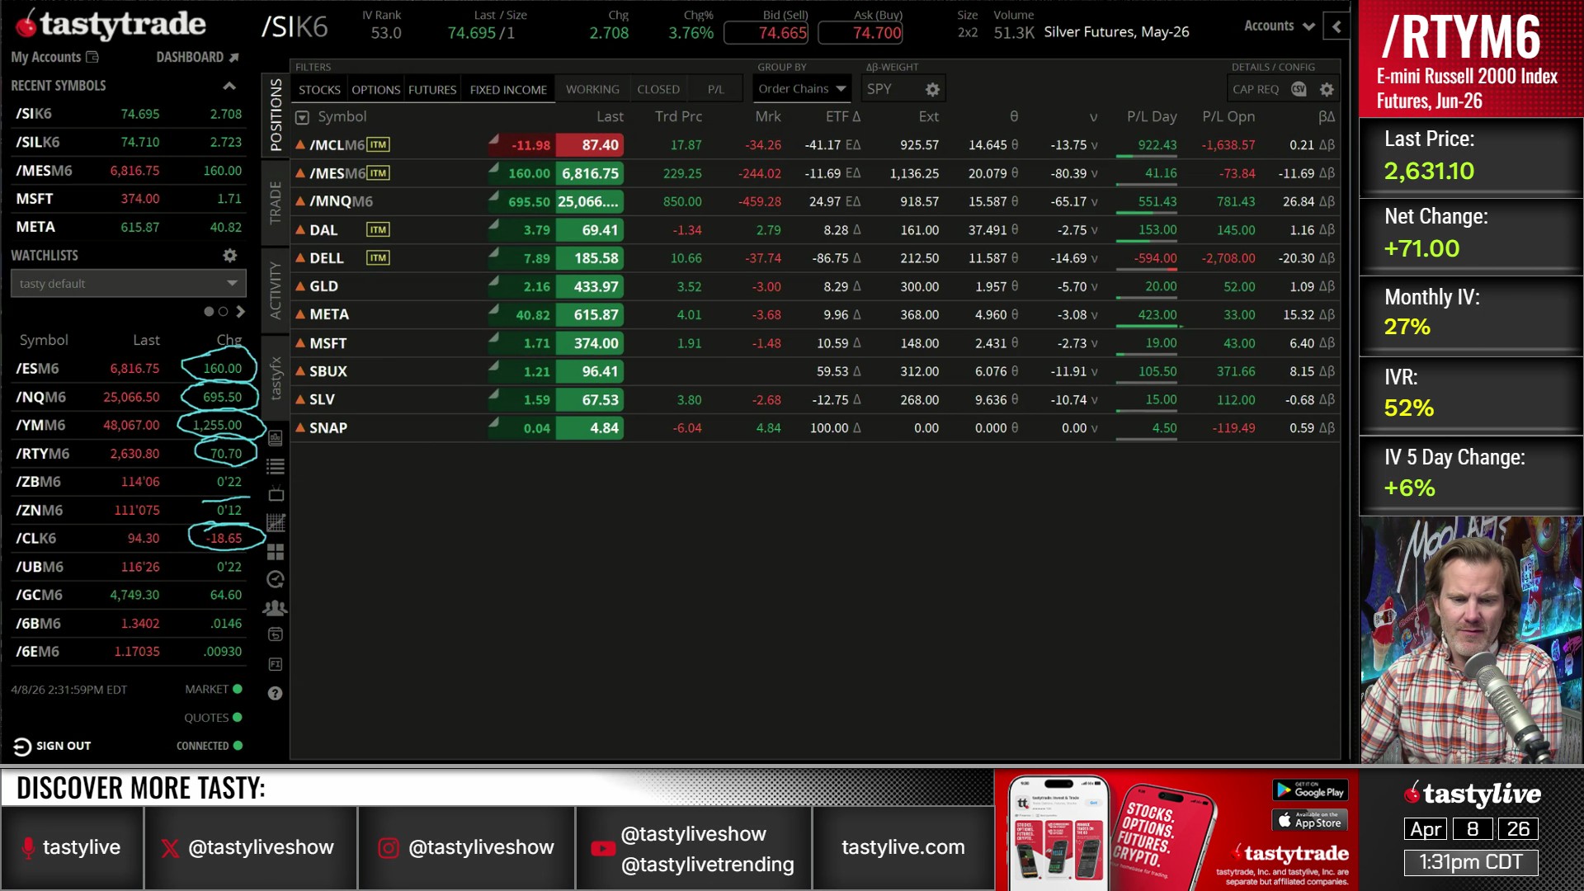The width and height of the screenshot is (1584, 891).
Task: Click the help question mark icon
Action: (276, 694)
